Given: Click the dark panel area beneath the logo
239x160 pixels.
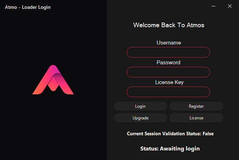Looking at the screenshot, I should pyautogui.click(x=53, y=127).
